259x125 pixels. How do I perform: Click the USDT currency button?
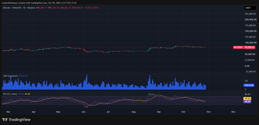251,8
